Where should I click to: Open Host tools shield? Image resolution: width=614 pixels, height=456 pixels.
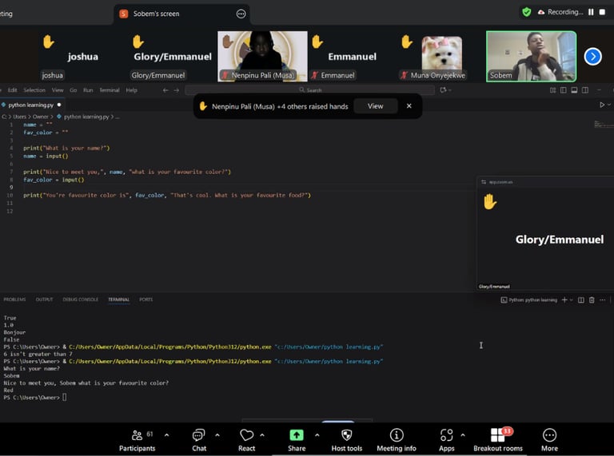(346, 440)
